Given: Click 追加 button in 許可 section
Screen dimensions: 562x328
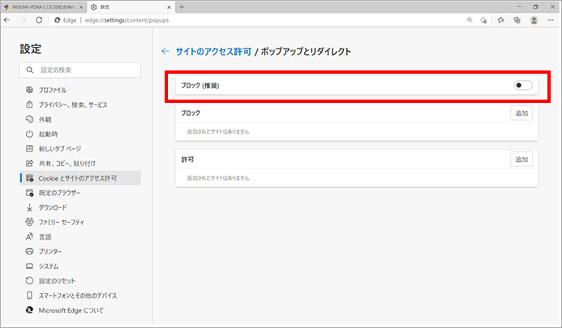Looking at the screenshot, I should click(521, 160).
